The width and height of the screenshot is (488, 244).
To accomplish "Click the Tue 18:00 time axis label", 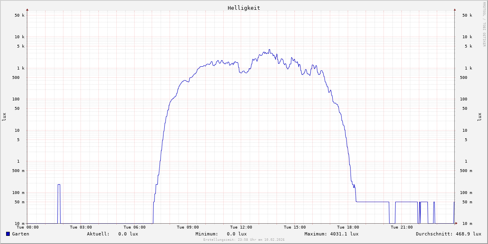I will [348, 227].
